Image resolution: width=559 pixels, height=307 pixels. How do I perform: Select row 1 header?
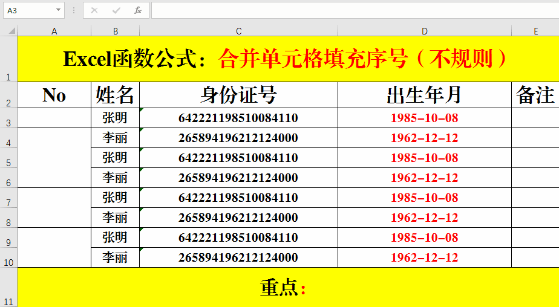coord(8,59)
